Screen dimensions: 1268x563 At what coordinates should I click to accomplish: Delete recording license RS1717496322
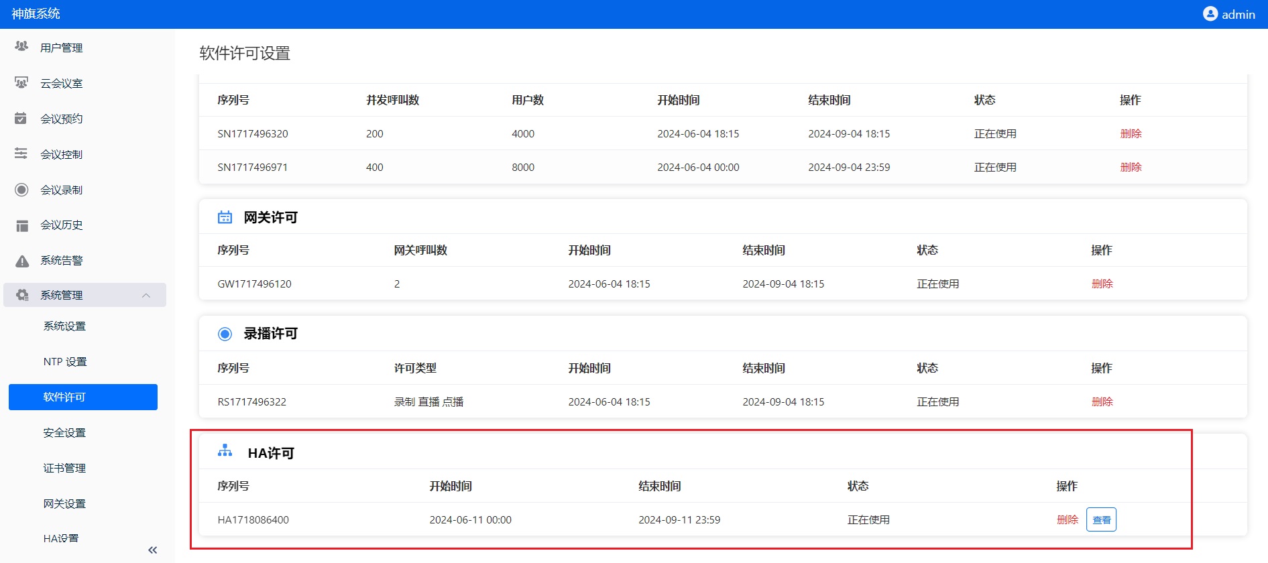[1102, 401]
